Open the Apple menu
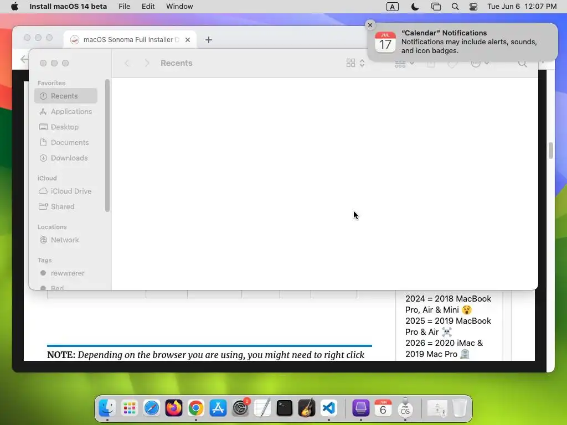The width and height of the screenshot is (567, 425). pos(14,7)
